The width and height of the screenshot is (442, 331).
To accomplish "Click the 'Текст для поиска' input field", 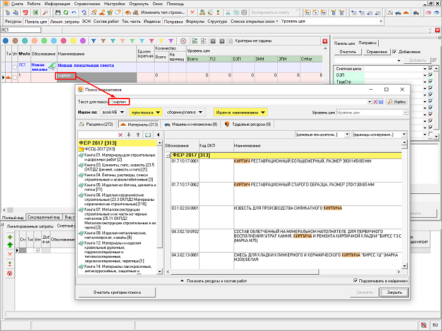I will 239,102.
